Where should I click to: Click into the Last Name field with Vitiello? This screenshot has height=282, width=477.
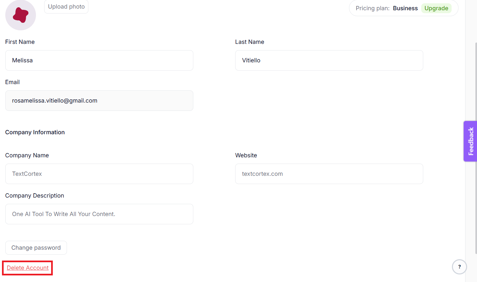click(329, 60)
